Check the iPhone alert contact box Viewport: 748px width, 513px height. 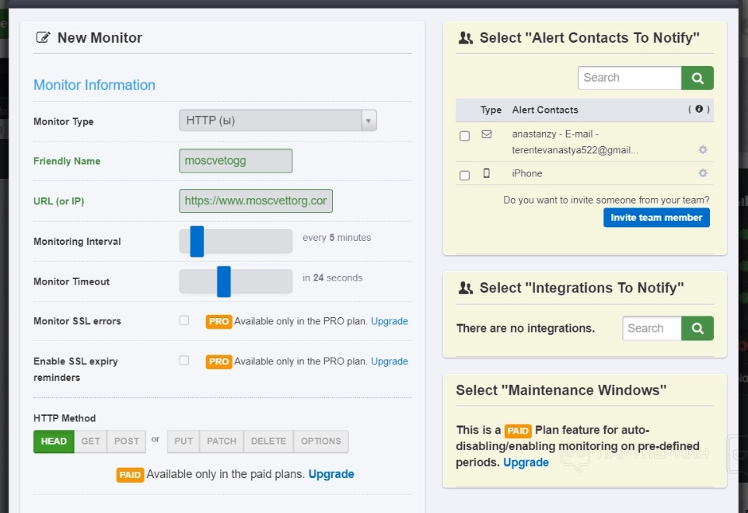click(465, 176)
